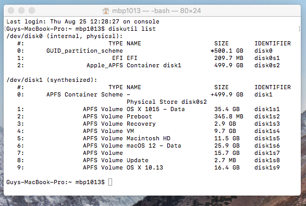Click the '25.9 GB' size value
Viewport: 306px width, 206px height.
(x=227, y=146)
